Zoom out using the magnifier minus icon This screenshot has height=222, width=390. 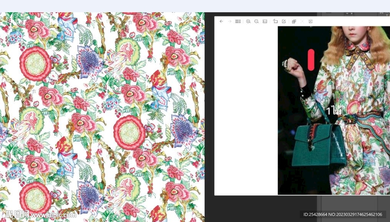(x=256, y=21)
